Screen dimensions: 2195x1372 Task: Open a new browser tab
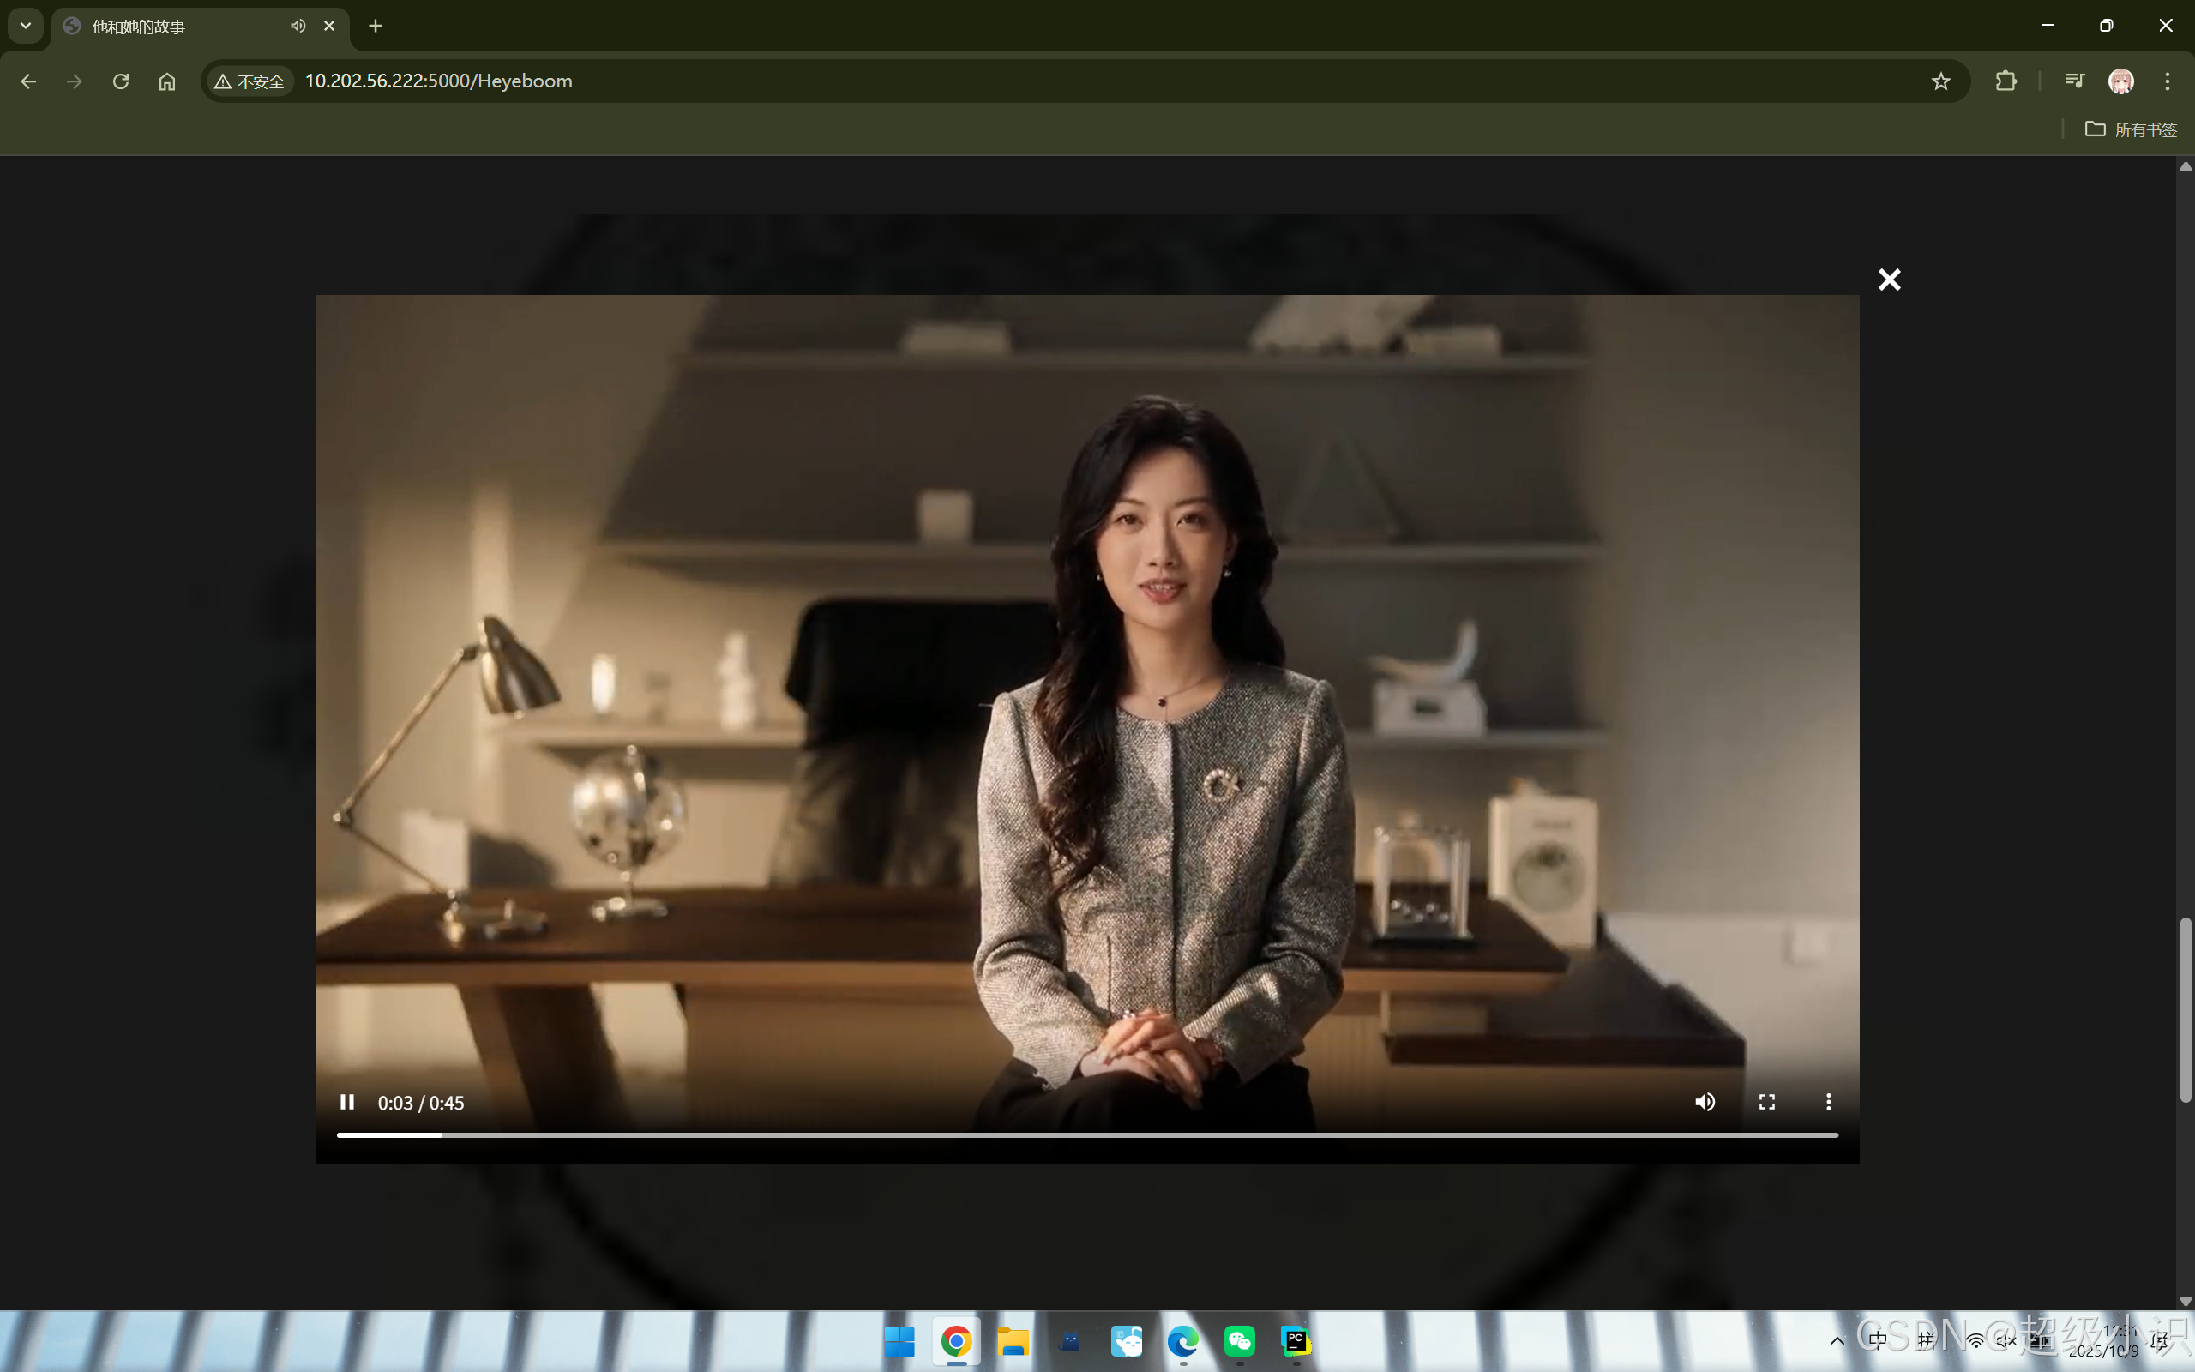[376, 27]
